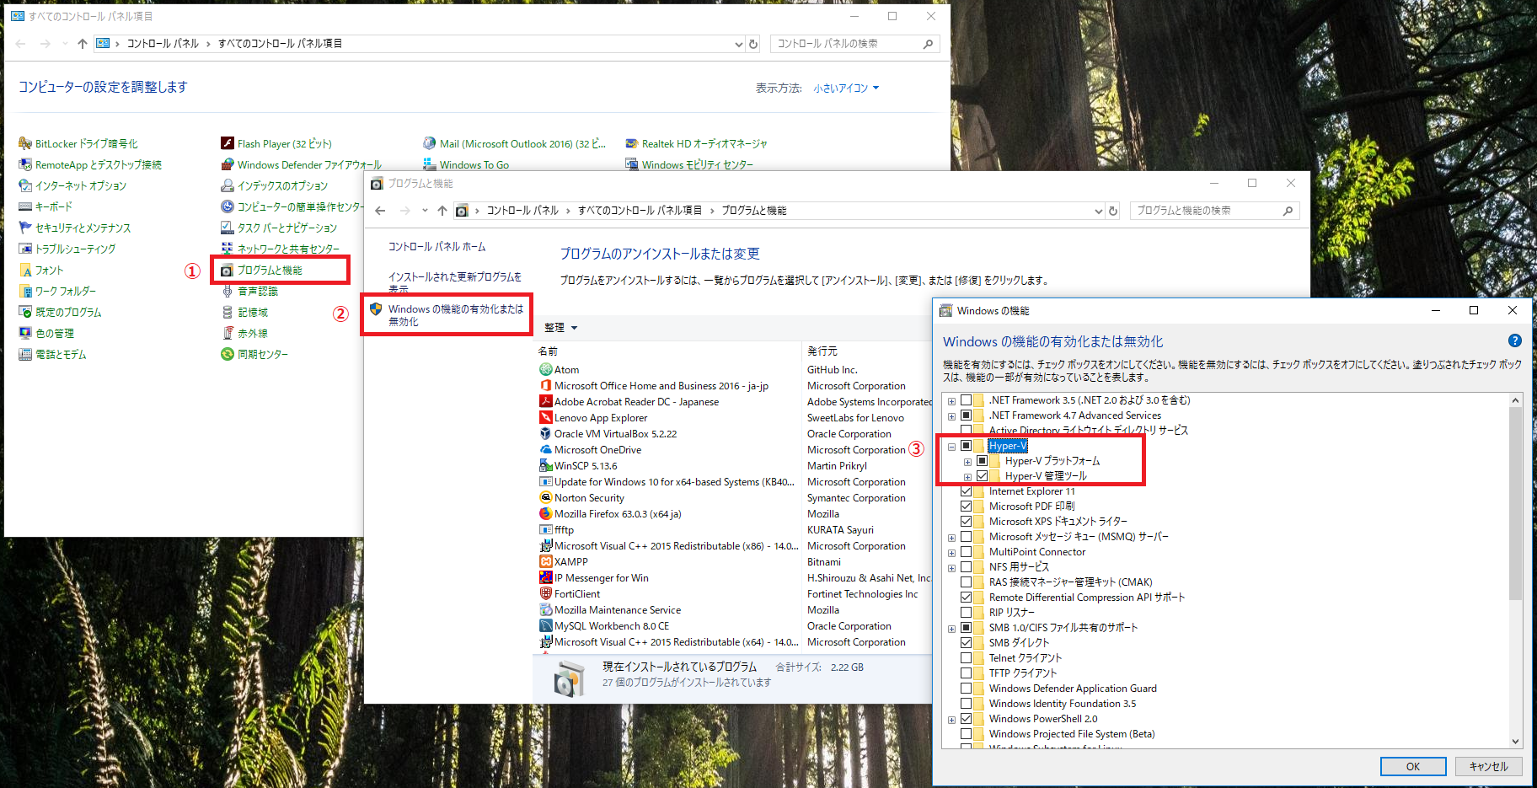Click the 発行元 column header
Screen dimensions: 1537x788
pos(822,351)
